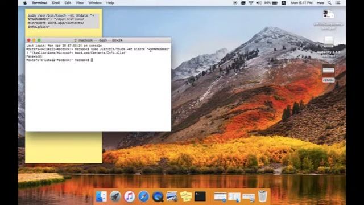364x205 pixels.
Task: Open Launchpad rocket icon in dock
Action: (x=115, y=196)
